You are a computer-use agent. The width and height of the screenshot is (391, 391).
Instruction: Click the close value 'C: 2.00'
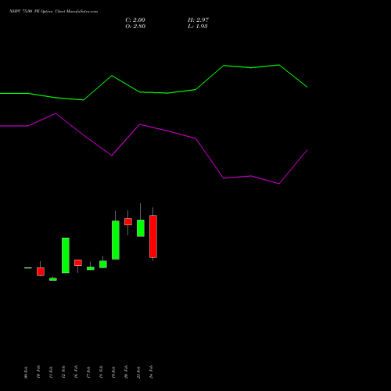pos(135,20)
